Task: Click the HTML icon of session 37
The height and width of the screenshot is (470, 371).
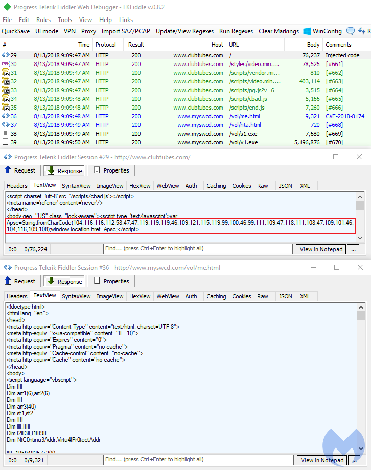Action: (6, 125)
